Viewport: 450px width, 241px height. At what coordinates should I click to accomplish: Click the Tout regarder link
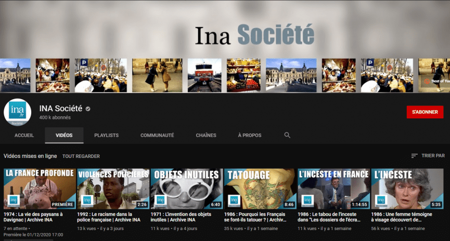coord(81,156)
